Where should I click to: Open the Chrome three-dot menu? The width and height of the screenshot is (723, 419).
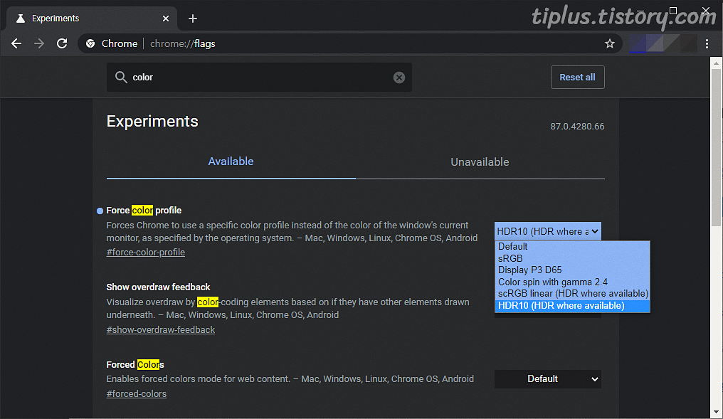(x=707, y=43)
